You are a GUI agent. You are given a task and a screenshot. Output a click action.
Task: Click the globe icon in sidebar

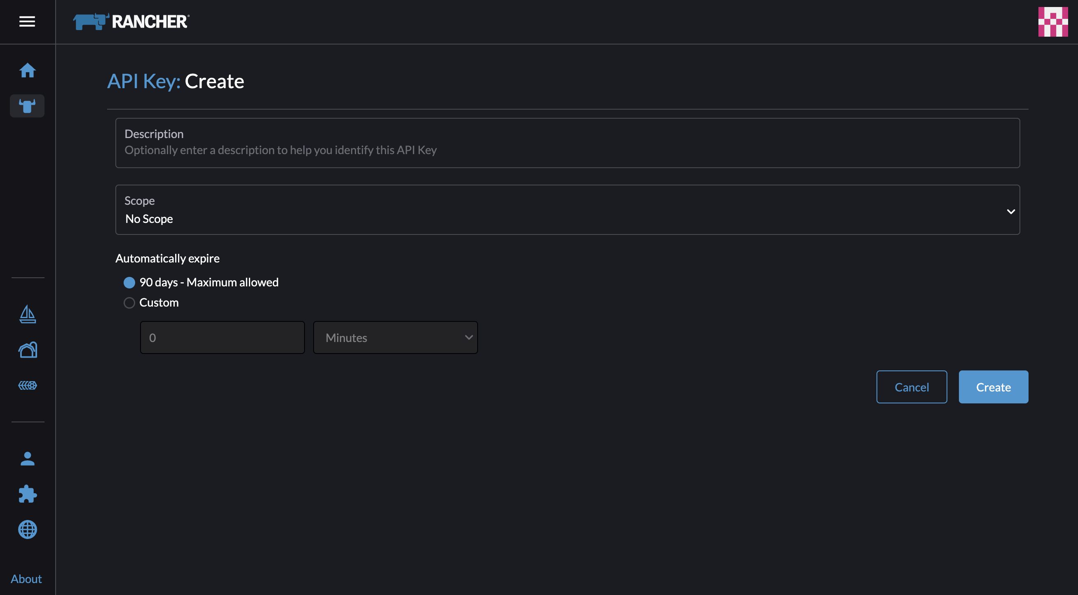pyautogui.click(x=27, y=529)
